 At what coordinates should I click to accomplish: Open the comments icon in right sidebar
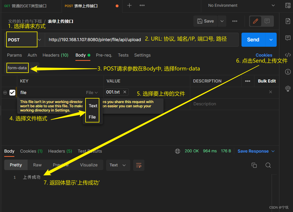point(288,38)
